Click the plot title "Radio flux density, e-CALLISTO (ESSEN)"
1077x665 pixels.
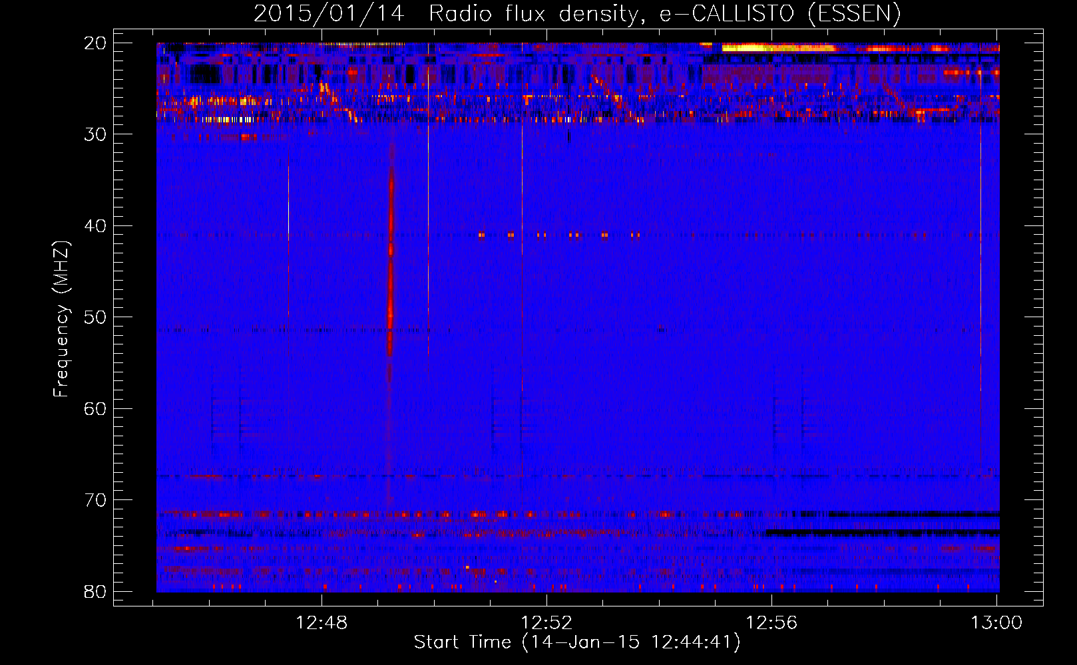(664, 14)
